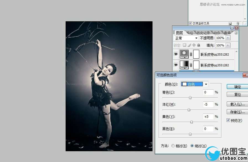
Task: Click the 青色 percentage field
Action: [x=208, y=92]
